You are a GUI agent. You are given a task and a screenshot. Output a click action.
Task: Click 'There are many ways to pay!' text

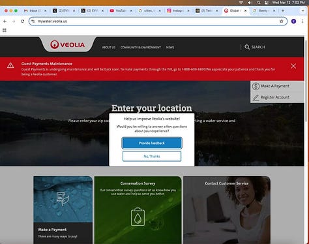[x=57, y=236]
